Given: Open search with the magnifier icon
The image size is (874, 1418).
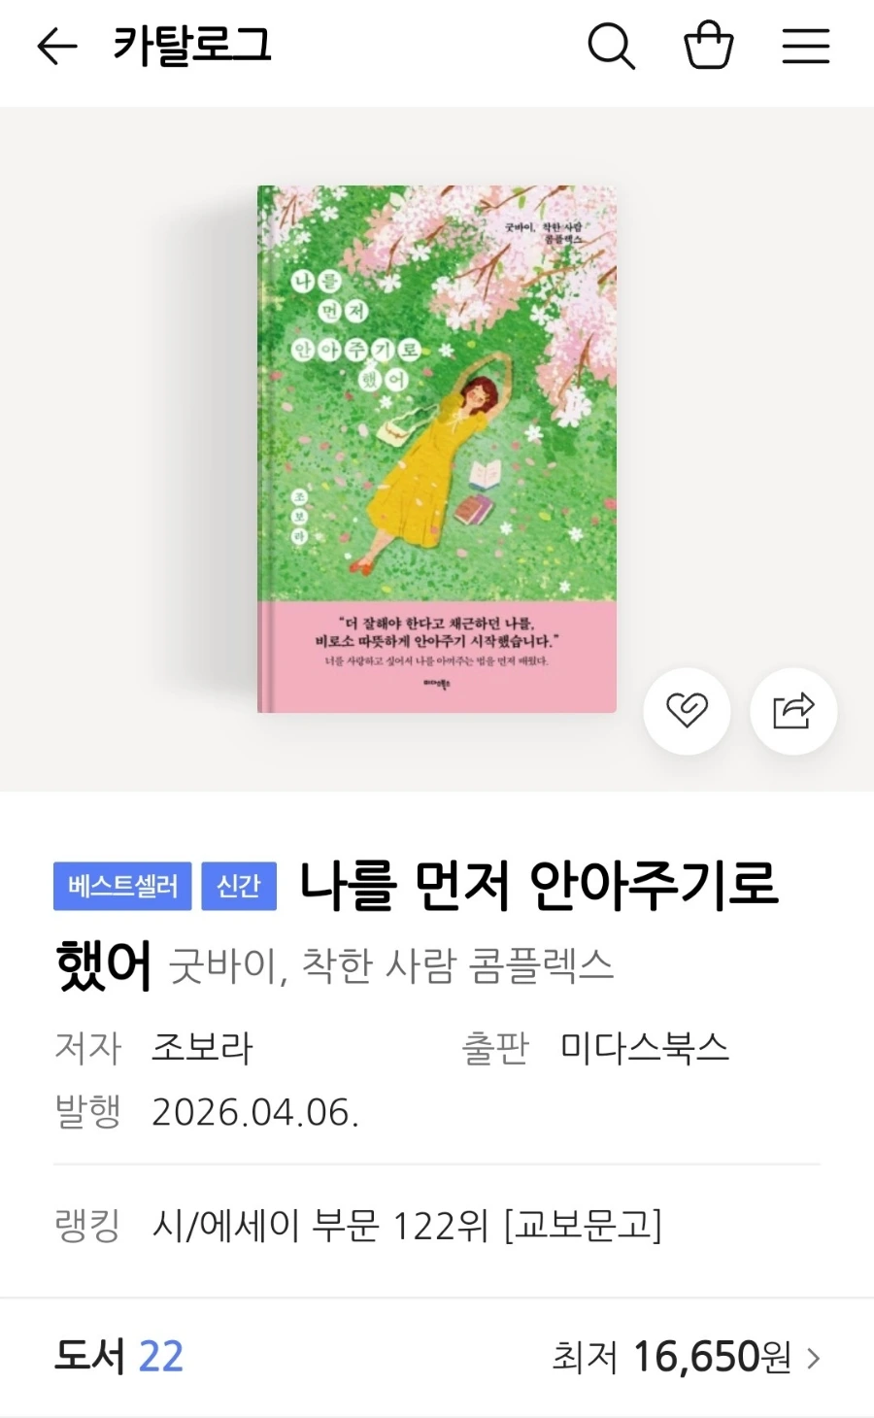Looking at the screenshot, I should click(611, 46).
